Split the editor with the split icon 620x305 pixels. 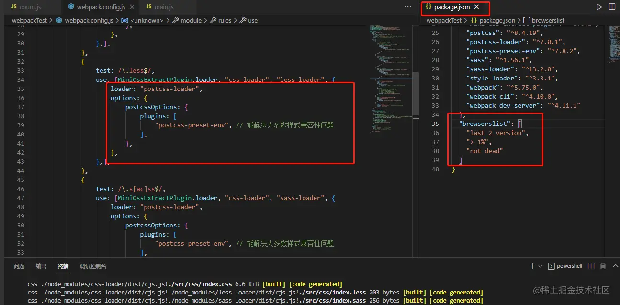[612, 7]
